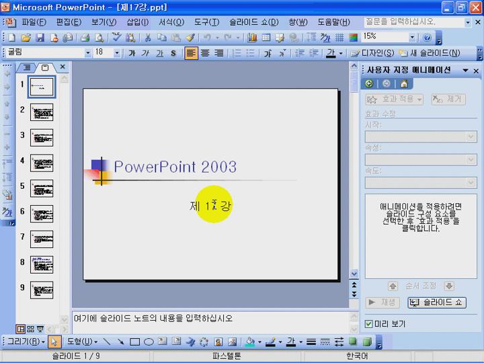The image size is (484, 363).
Task: Insert a chart with the chart icon
Action: coord(252,38)
